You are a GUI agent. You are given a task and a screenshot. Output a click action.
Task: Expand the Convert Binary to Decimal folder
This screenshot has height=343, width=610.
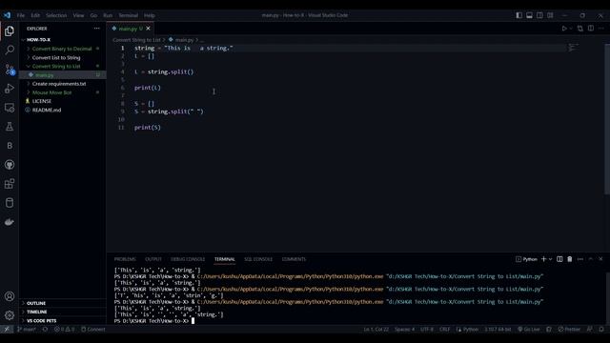(62, 49)
